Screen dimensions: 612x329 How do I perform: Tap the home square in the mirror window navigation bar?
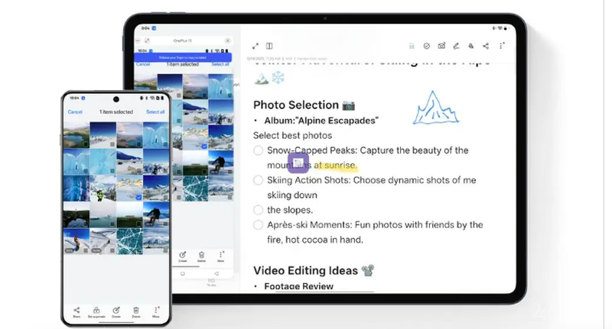pyautogui.click(x=182, y=274)
